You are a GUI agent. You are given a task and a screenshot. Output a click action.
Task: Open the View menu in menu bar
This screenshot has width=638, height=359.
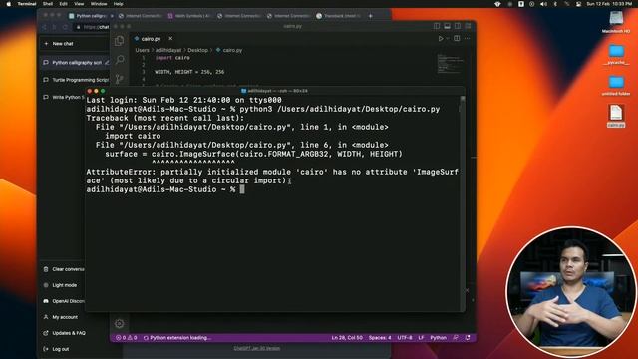(x=79, y=4)
